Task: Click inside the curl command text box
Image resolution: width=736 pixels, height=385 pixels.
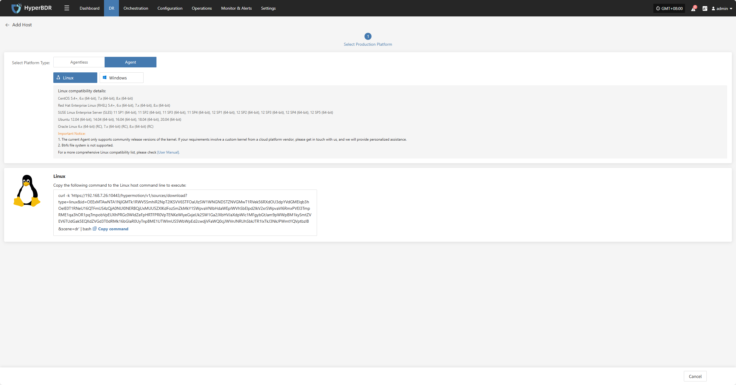Action: click(185, 213)
